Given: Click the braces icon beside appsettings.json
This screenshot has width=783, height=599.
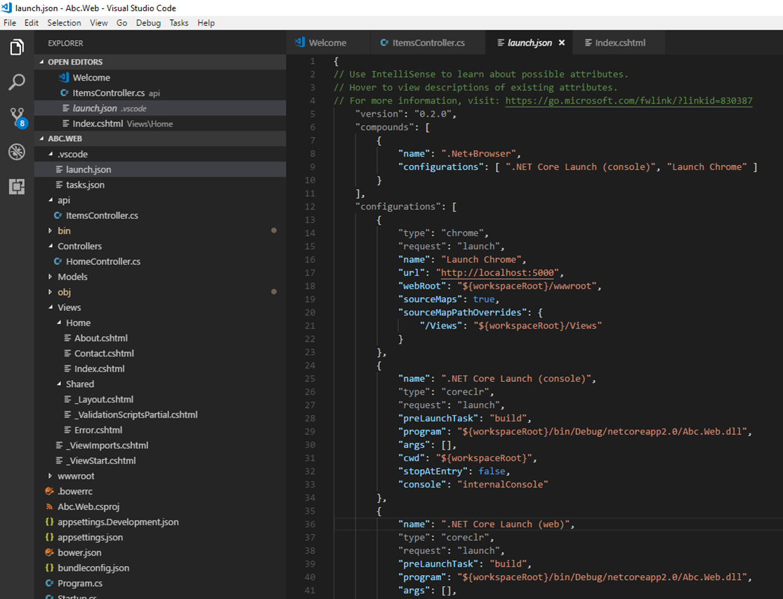Looking at the screenshot, I should (49, 537).
